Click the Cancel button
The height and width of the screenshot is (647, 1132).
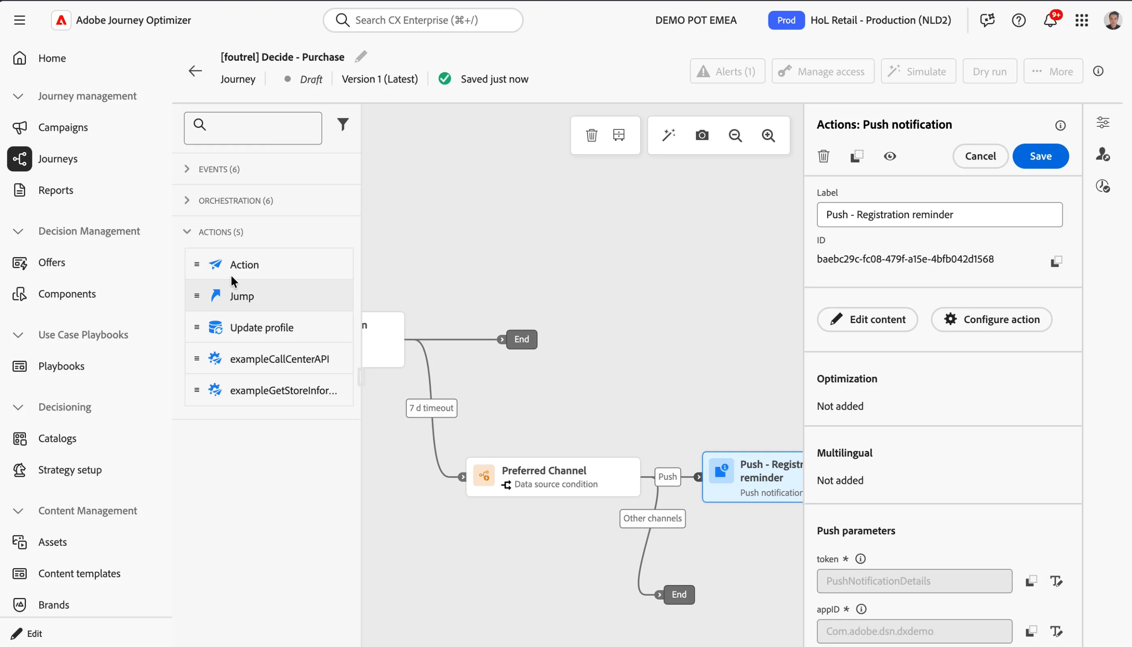(x=980, y=156)
